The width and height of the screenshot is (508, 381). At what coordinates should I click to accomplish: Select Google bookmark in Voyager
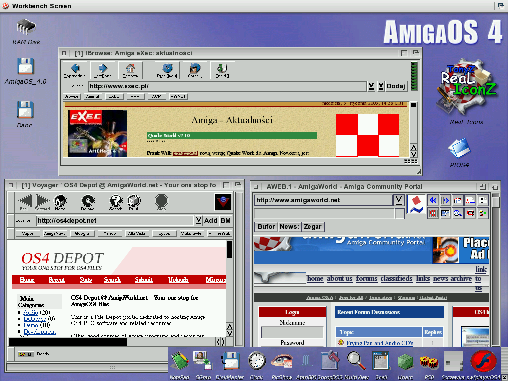[x=82, y=233]
